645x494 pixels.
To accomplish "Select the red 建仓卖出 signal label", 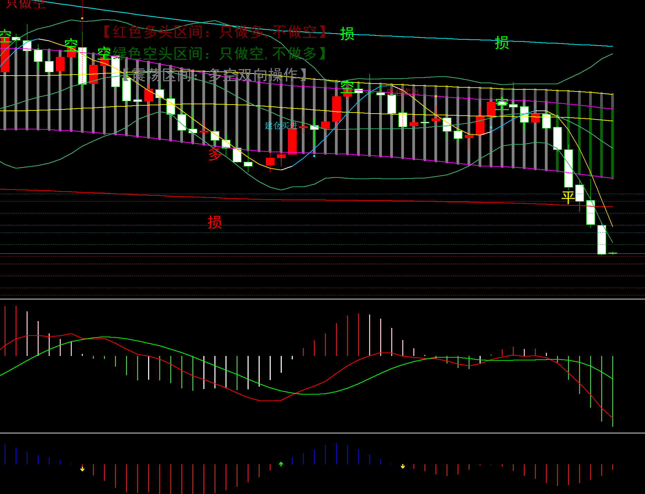I will 403,92.
